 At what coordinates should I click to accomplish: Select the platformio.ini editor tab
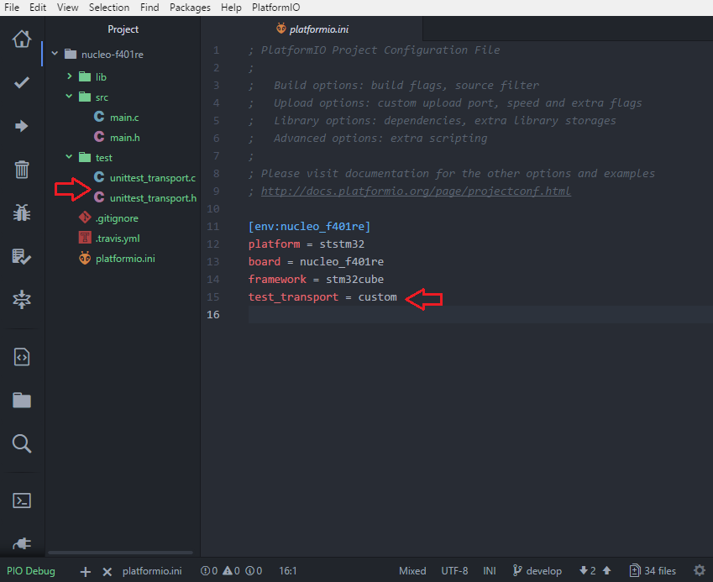(312, 29)
